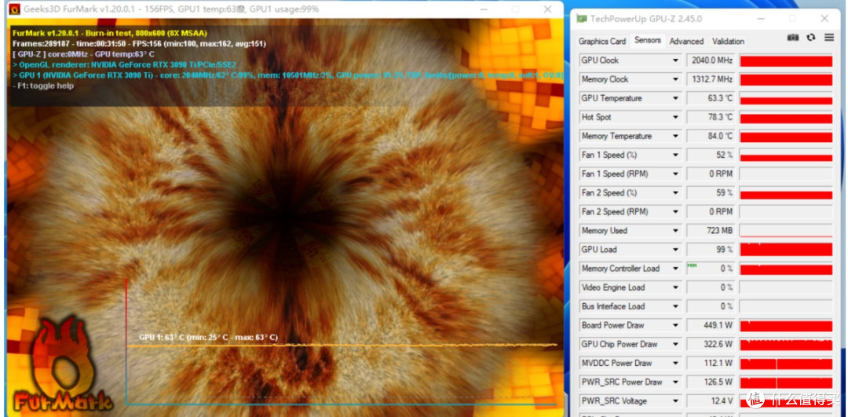The image size is (848, 417).
Task: Close the FurMark window
Action: (x=547, y=9)
